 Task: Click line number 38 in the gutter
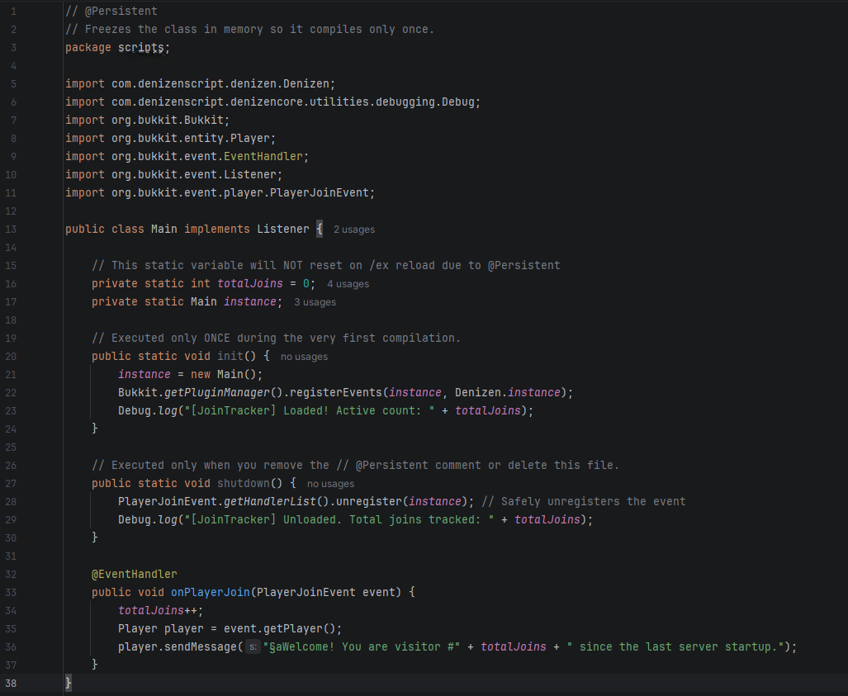[11, 684]
